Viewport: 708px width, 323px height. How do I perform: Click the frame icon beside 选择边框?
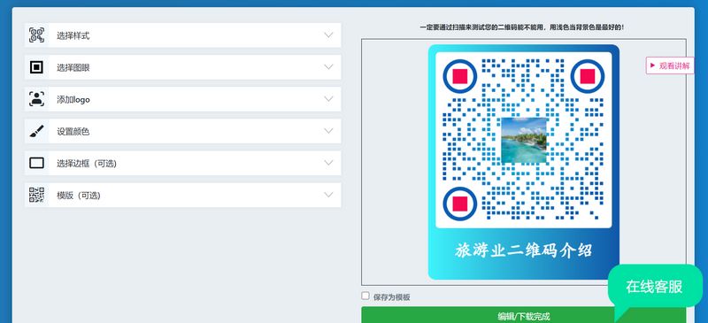click(36, 163)
